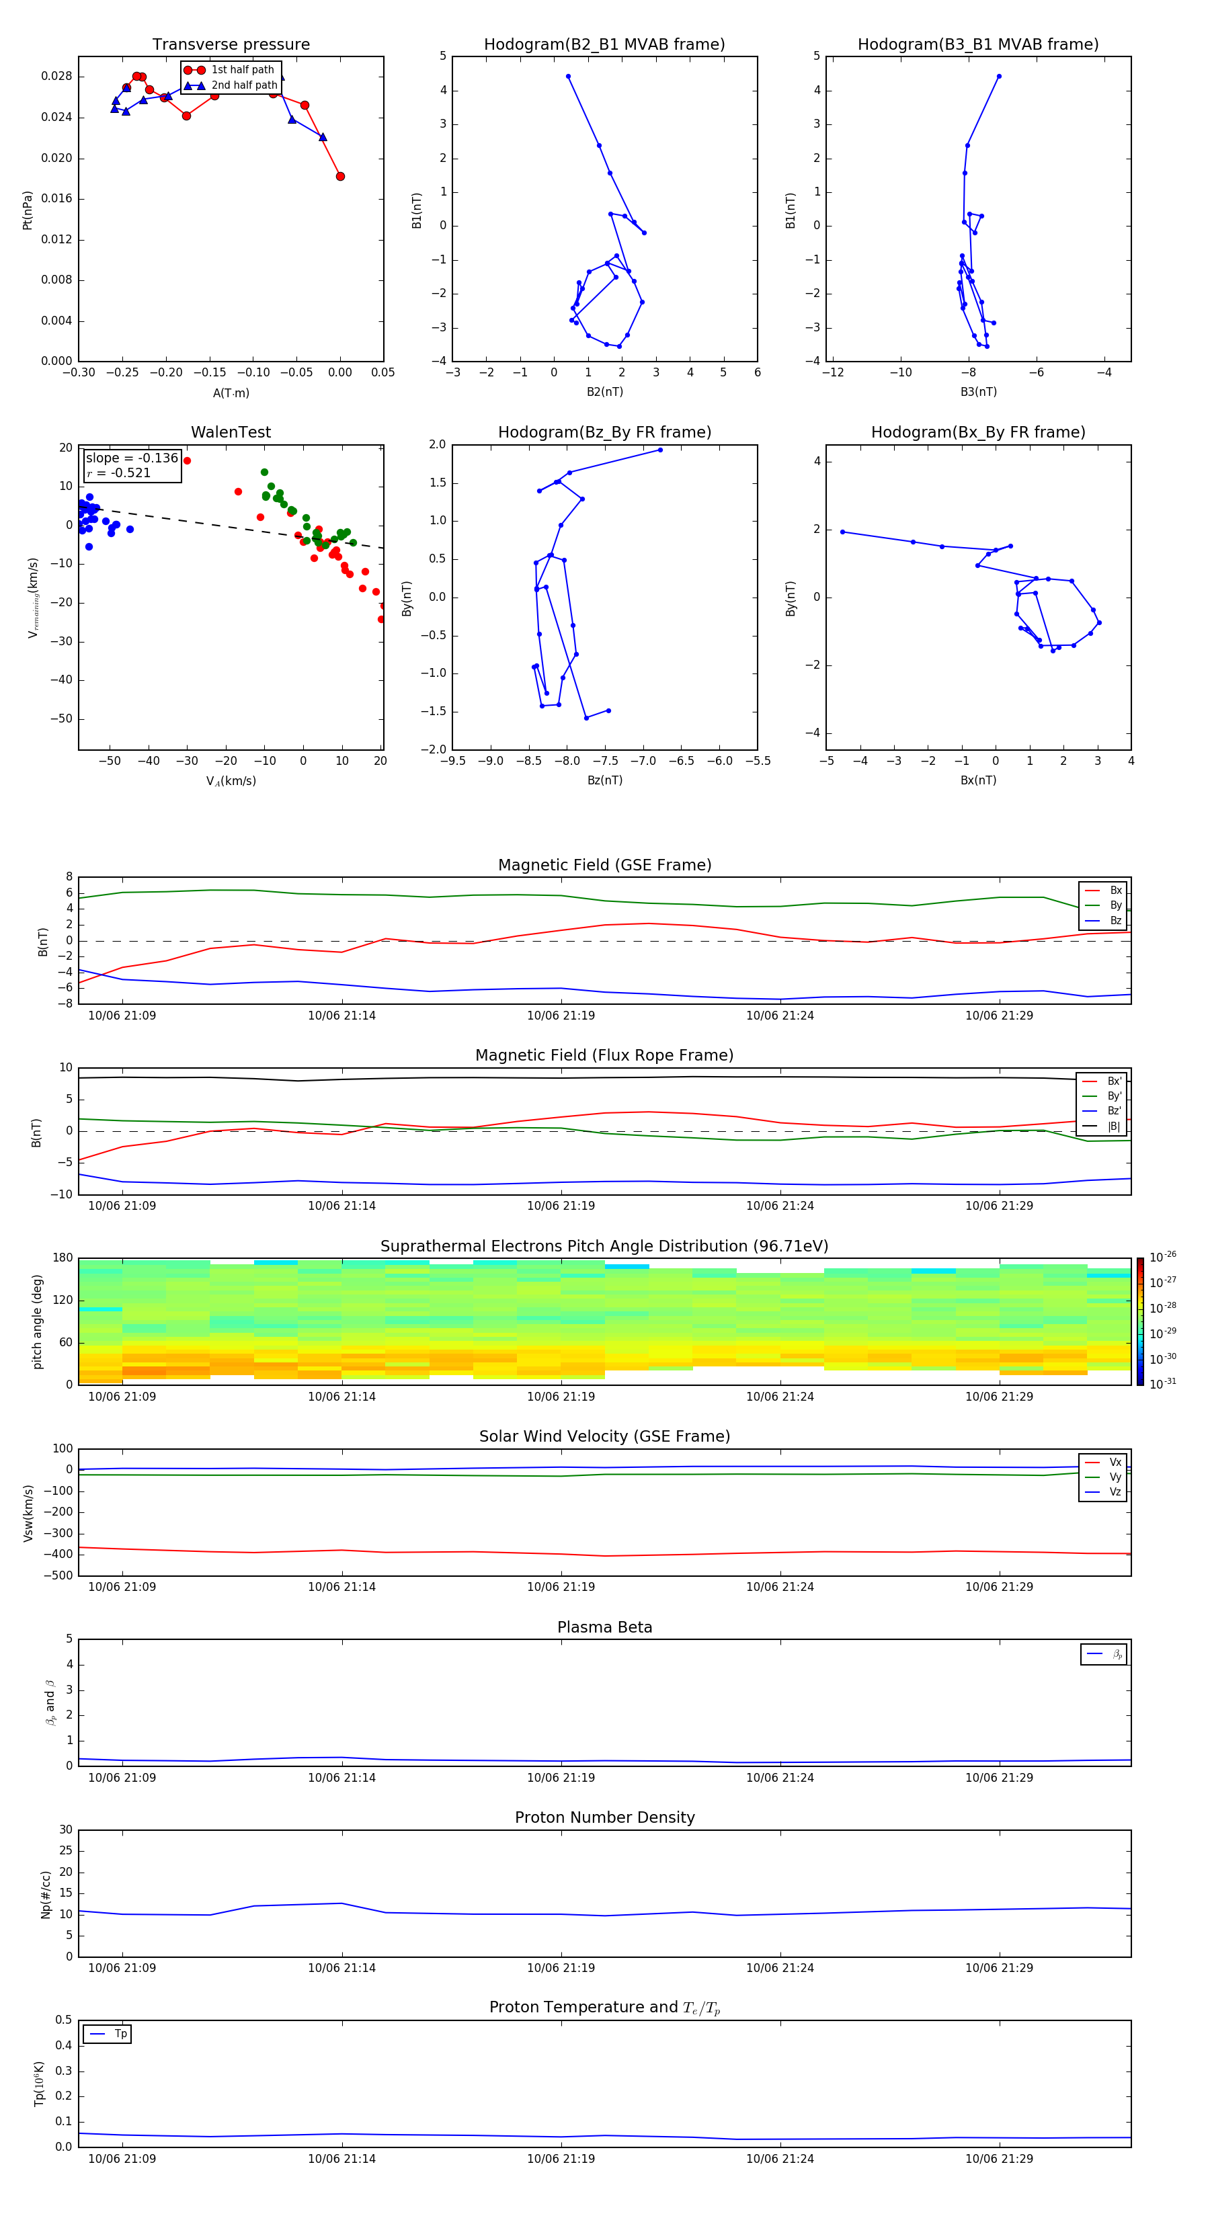
Task: Select the βp legend entry in Plasma Beta
Action: click(x=1104, y=1654)
